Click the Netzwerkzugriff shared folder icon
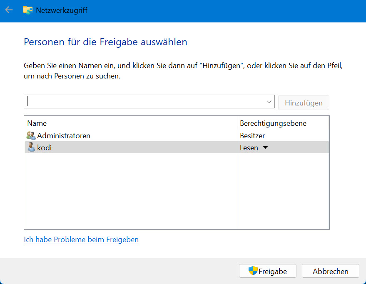366x284 pixels. [28, 10]
